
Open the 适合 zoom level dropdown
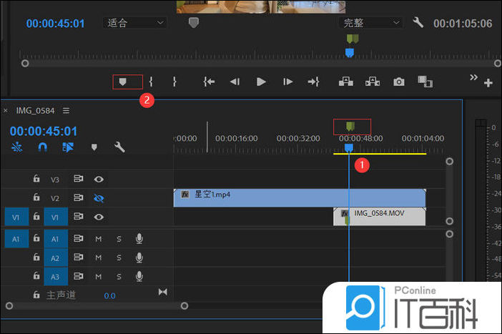[134, 23]
